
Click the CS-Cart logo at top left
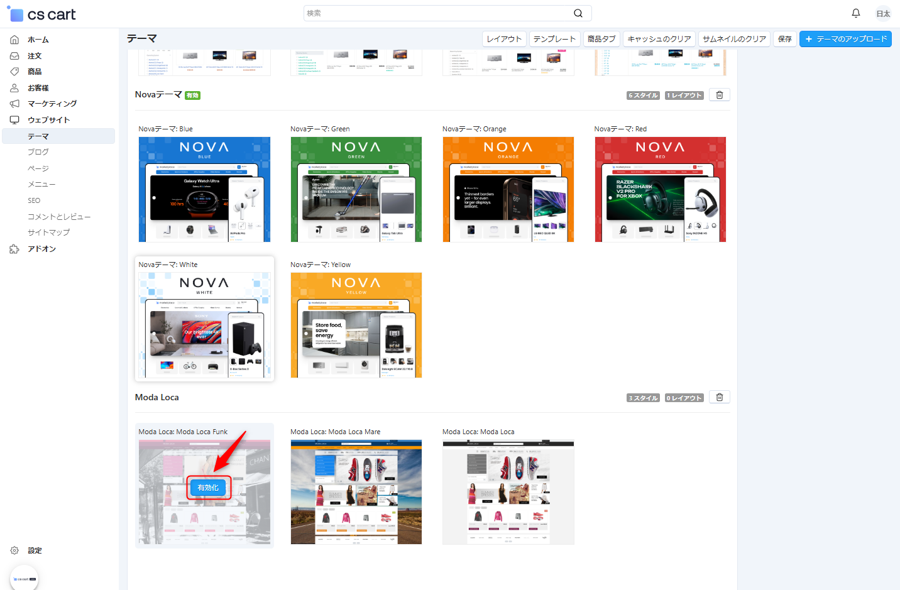[41, 14]
